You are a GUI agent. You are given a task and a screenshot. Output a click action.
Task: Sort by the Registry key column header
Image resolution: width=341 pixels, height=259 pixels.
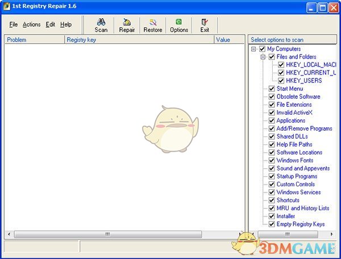[x=139, y=40]
